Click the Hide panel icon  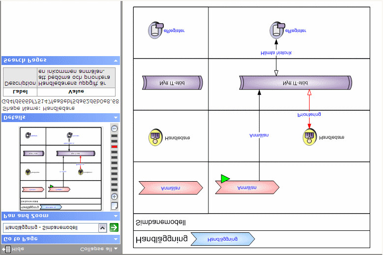(x=6, y=250)
